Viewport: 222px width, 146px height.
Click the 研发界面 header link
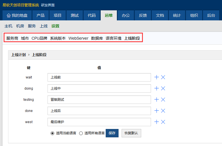[x=48, y=5]
